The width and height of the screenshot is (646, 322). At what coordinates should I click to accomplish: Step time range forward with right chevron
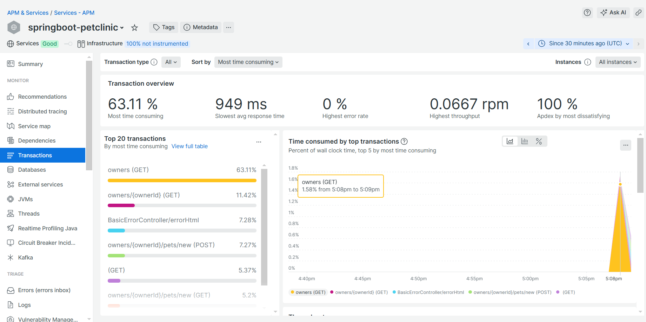pos(639,44)
